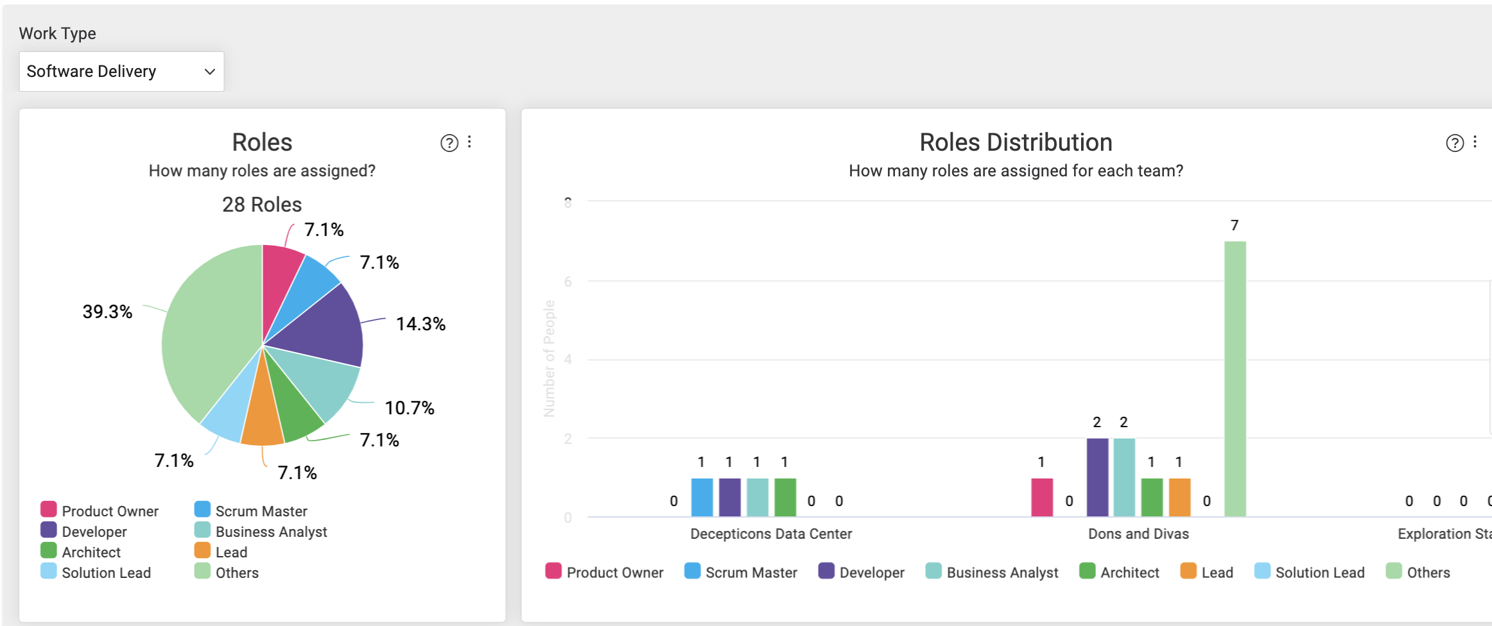Click "How many roles are assigned for each team?"
This screenshot has width=1492, height=626.
pyautogui.click(x=1016, y=171)
